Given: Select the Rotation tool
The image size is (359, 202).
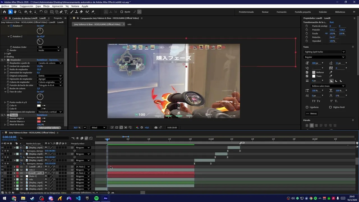Looking at the screenshot, I should pyautogui.click(x=41, y=12).
